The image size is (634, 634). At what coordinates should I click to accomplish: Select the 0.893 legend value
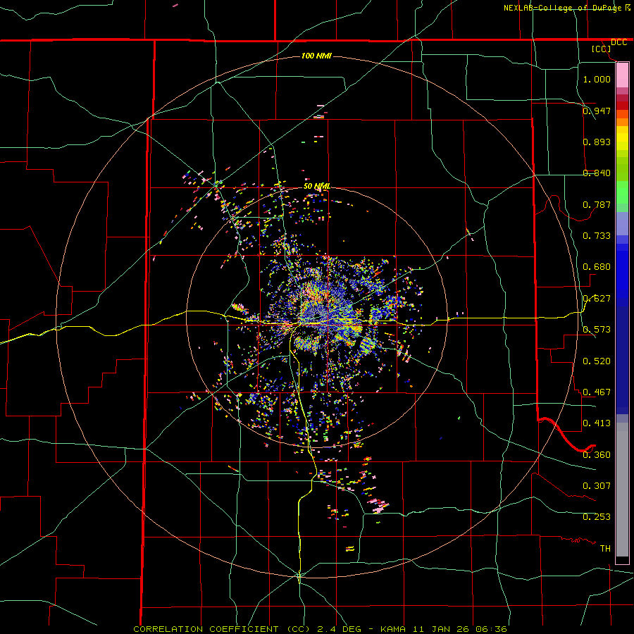click(x=597, y=142)
